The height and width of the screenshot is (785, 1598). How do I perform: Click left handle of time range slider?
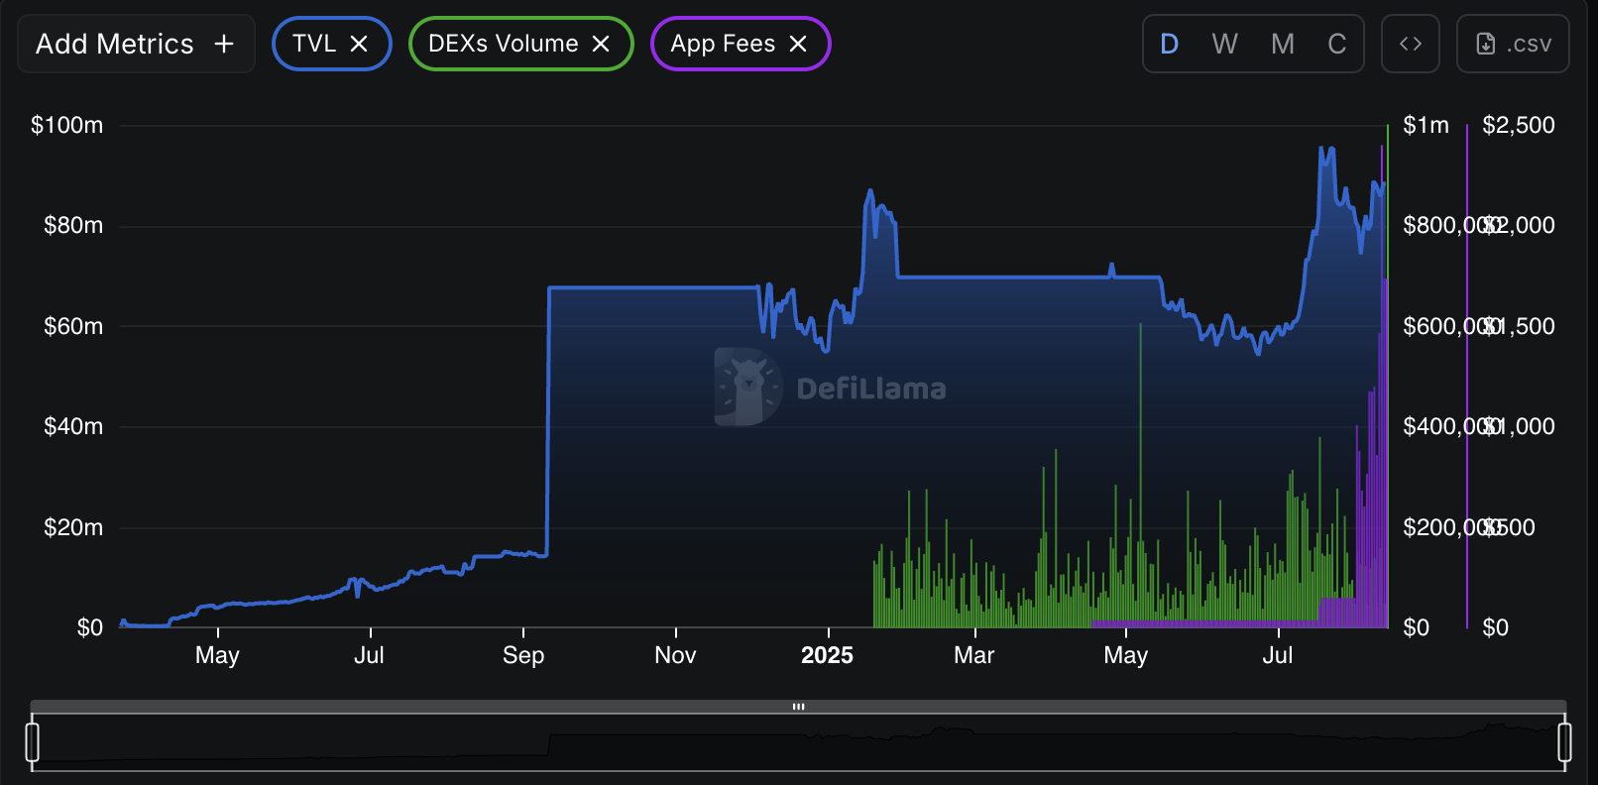(x=33, y=741)
